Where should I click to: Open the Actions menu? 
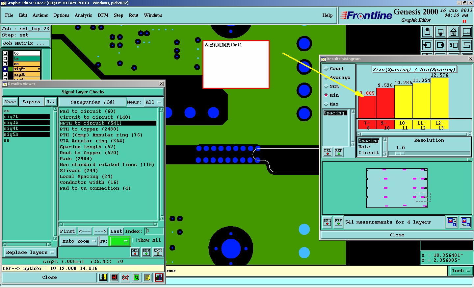(40, 15)
